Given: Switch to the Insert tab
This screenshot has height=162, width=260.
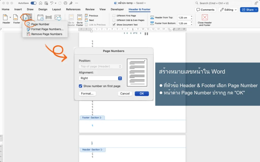Looking at the screenshot, I should click(x=18, y=9).
